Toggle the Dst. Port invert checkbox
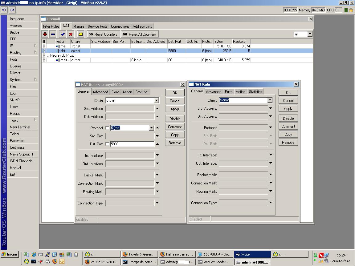Image resolution: width=355 pixels, height=266 pixels. coord(107,144)
